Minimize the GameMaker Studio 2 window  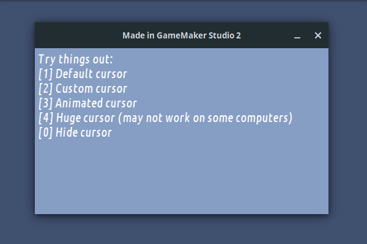tap(297, 36)
